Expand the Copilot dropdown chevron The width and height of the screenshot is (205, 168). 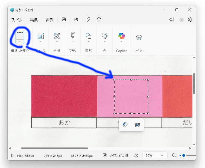pos(121,42)
